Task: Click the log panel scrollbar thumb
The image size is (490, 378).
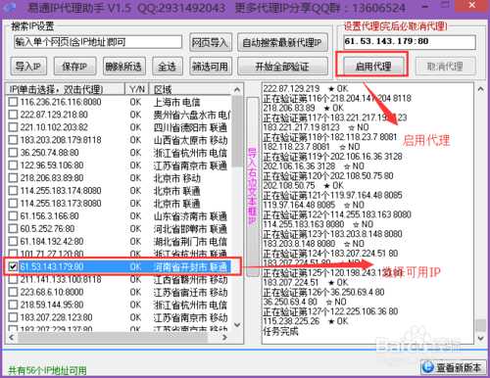Action: pos(480,325)
